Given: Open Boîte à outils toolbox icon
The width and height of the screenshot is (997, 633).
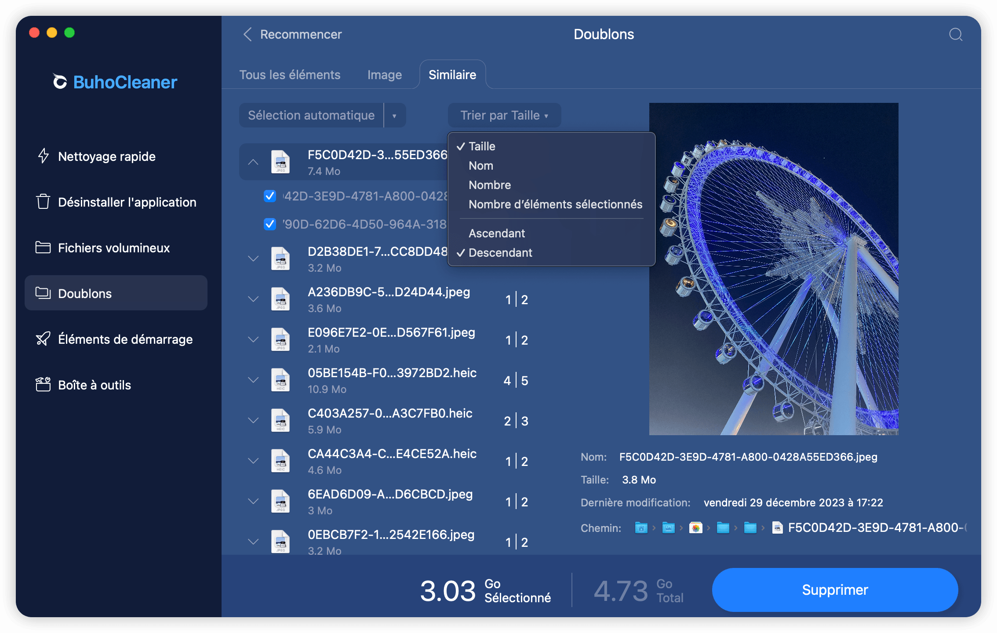Looking at the screenshot, I should 43,385.
